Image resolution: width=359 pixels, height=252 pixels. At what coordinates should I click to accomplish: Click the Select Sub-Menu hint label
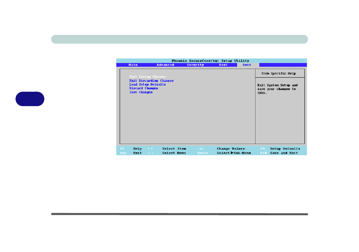234,153
